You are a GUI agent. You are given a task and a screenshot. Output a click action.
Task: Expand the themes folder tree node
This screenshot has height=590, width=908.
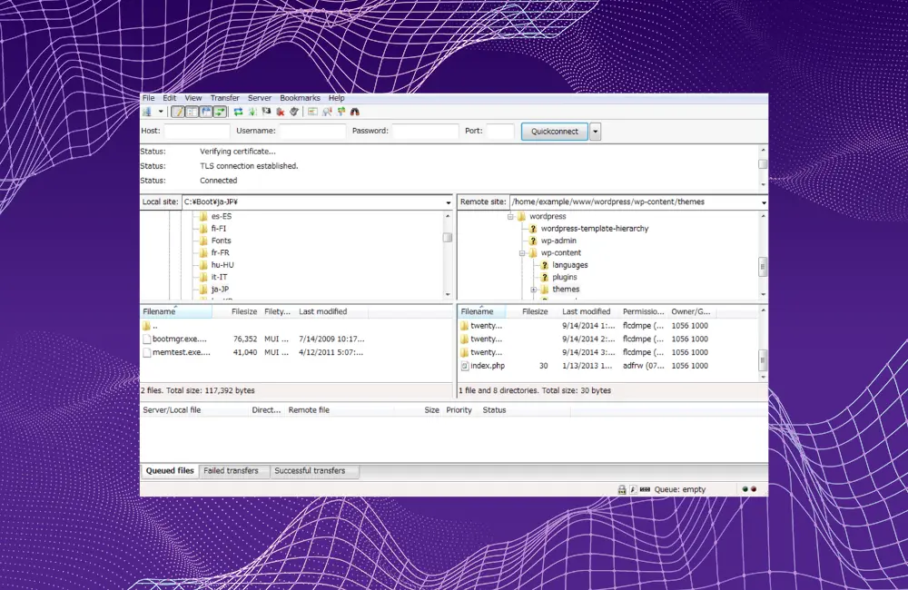tap(534, 290)
